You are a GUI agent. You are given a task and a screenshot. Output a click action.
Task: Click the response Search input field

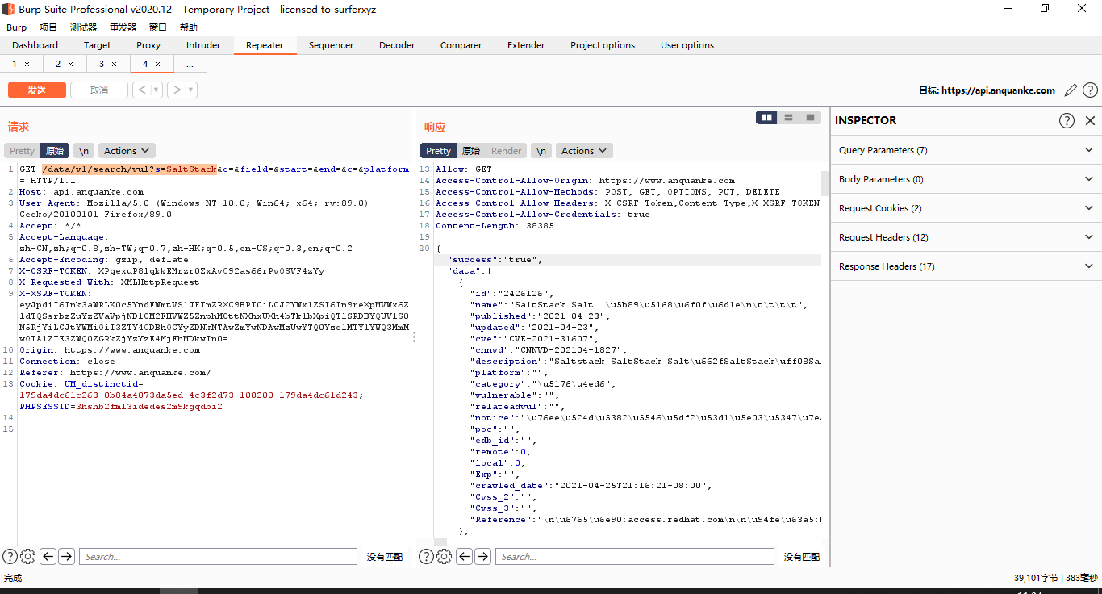(x=634, y=556)
